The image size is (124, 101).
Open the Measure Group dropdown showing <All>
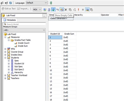click(24, 30)
